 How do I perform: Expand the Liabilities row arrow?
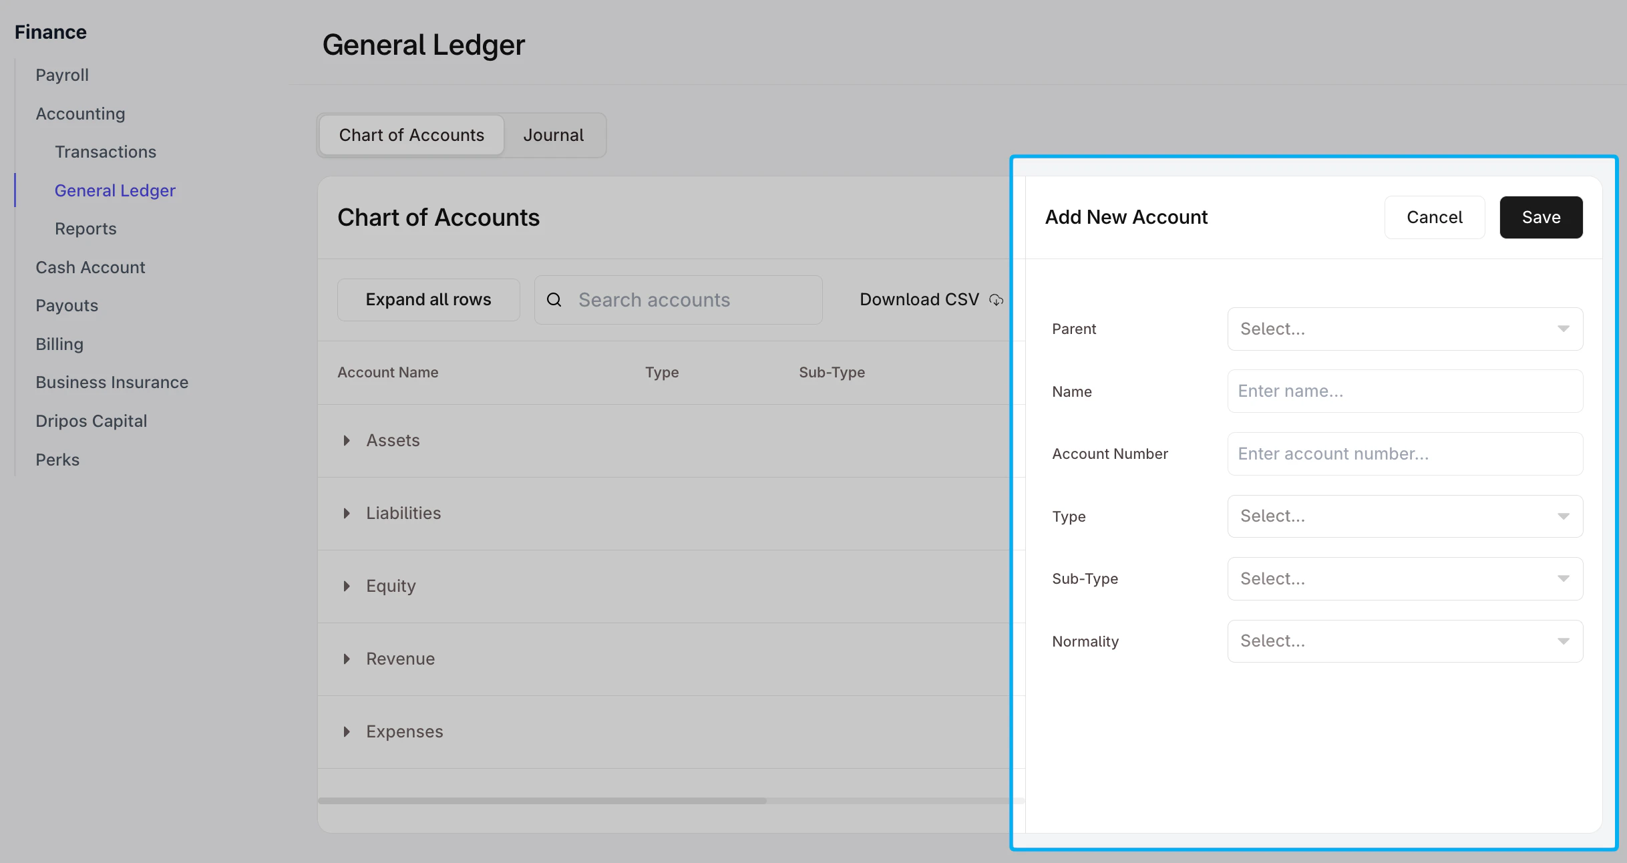point(347,514)
